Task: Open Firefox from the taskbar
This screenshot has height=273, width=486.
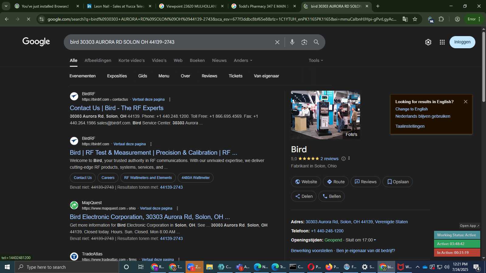Action: pyautogui.click(x=332, y=267)
